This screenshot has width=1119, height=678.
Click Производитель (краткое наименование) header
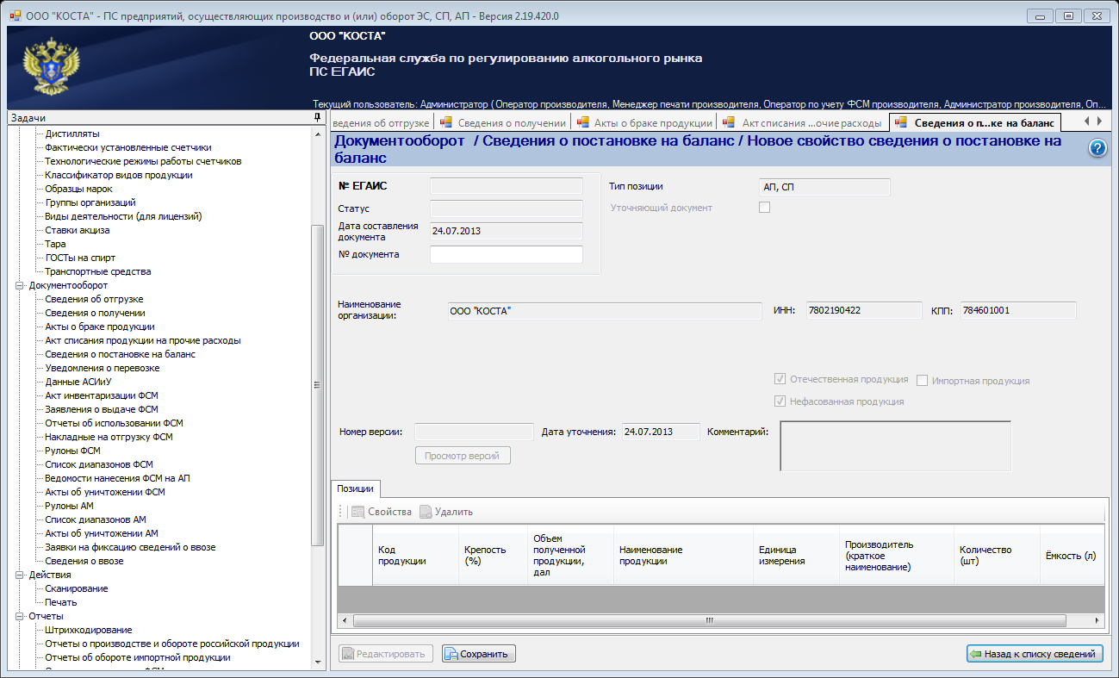click(896, 555)
